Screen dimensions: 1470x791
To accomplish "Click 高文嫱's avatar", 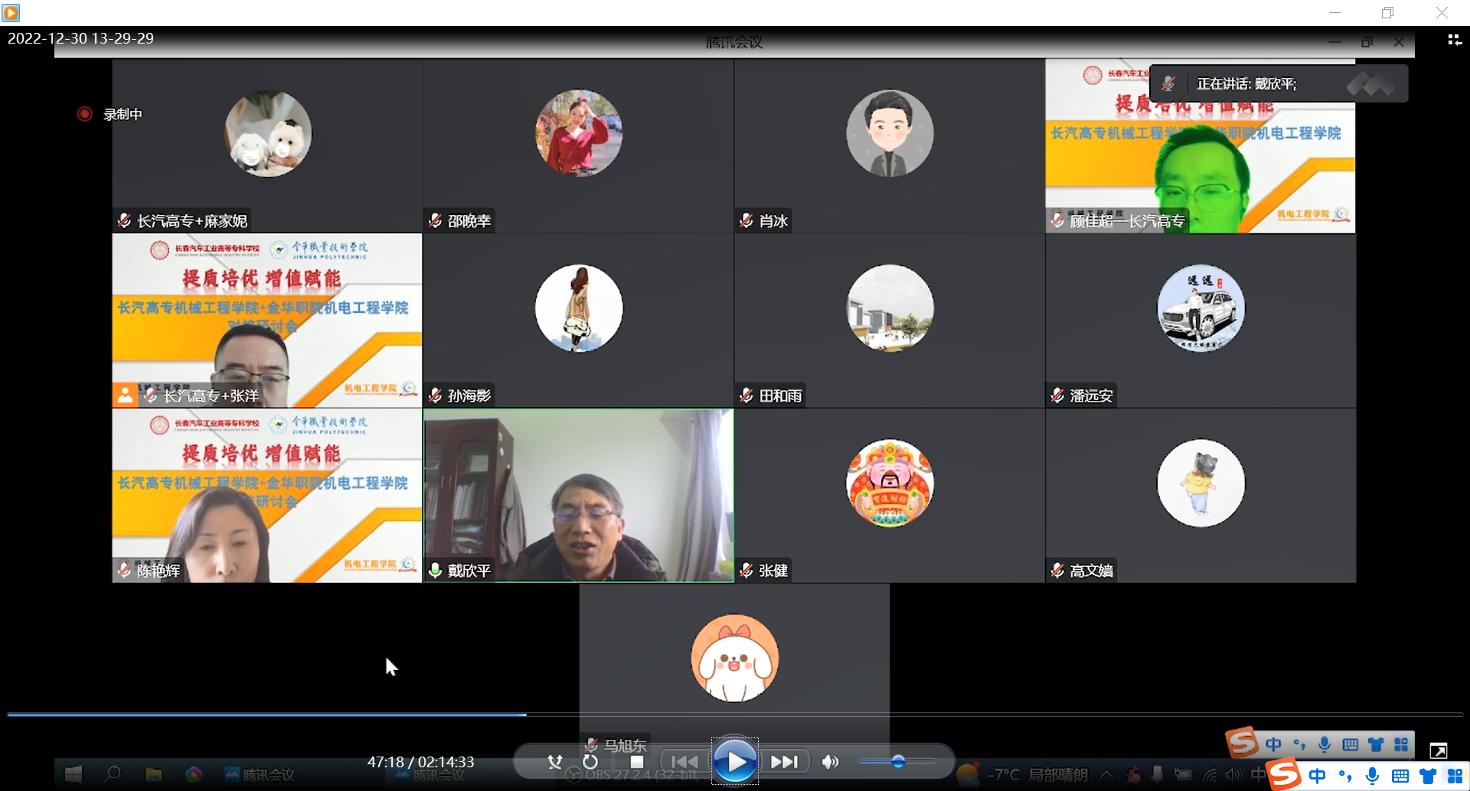I will [x=1200, y=483].
